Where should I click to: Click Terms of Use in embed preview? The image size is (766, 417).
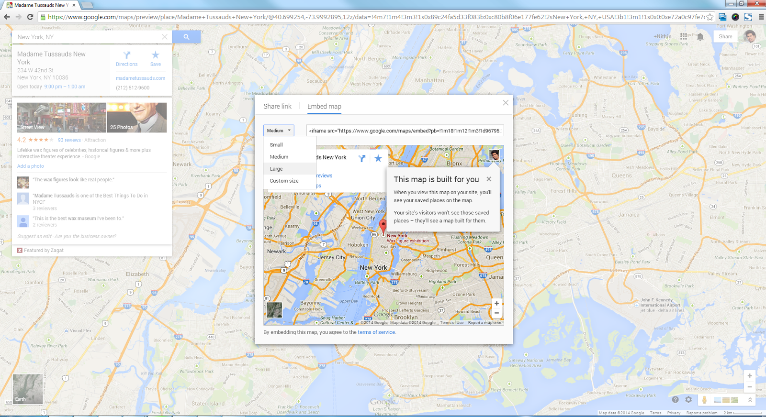pyautogui.click(x=452, y=323)
